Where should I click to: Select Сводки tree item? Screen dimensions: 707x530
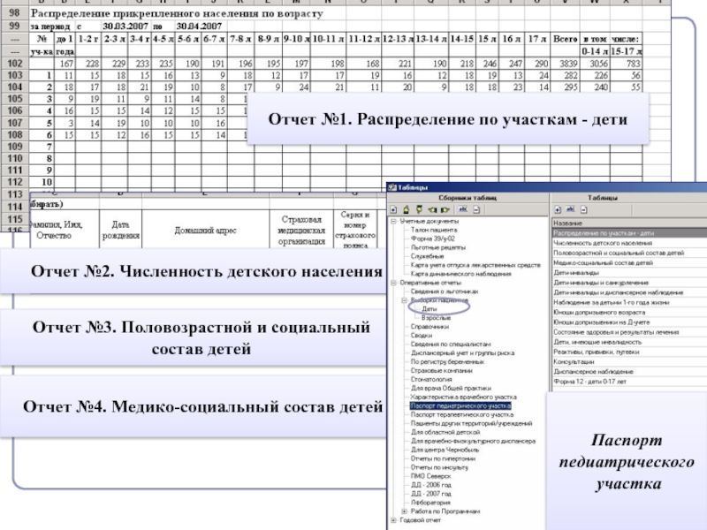[x=422, y=336]
